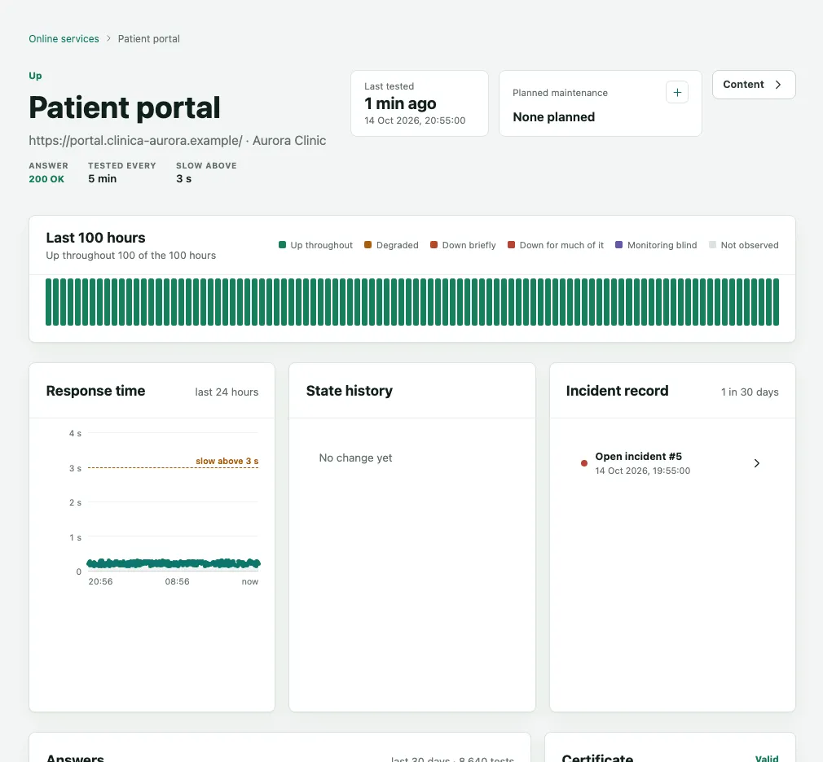Click the 3 s slow above value
The width and height of the screenshot is (823, 762).
point(183,179)
